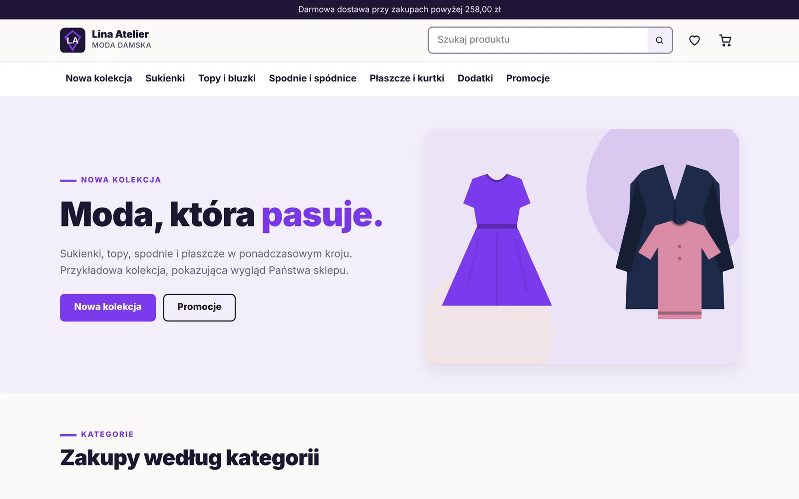This screenshot has width=799, height=499.
Task: Click the search magnifier button
Action: click(x=660, y=40)
